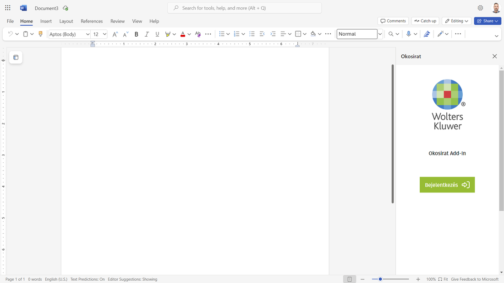504x283 pixels.
Task: Open the app launcher grid icon
Action: pos(8,8)
